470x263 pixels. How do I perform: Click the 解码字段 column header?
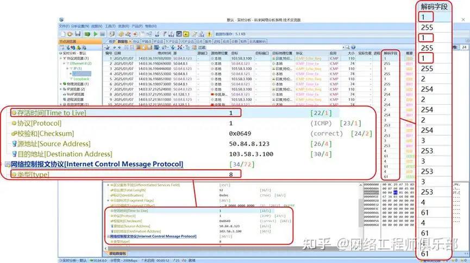(x=391, y=53)
